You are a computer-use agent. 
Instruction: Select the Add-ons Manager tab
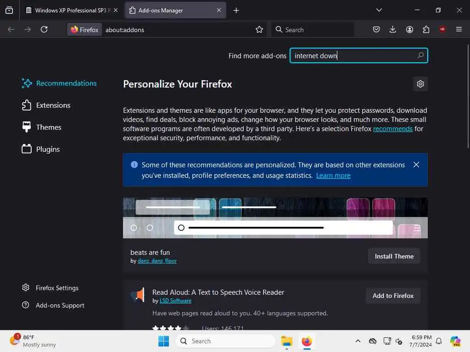(175, 10)
